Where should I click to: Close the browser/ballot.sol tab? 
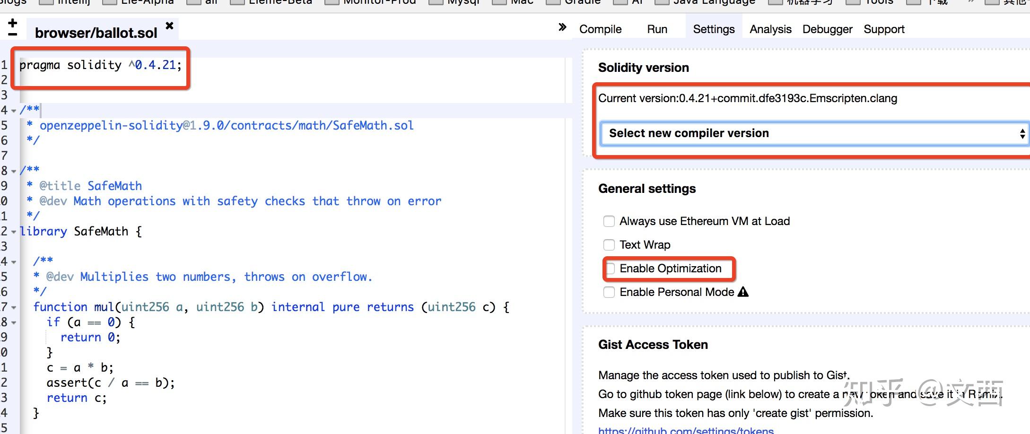tap(169, 26)
